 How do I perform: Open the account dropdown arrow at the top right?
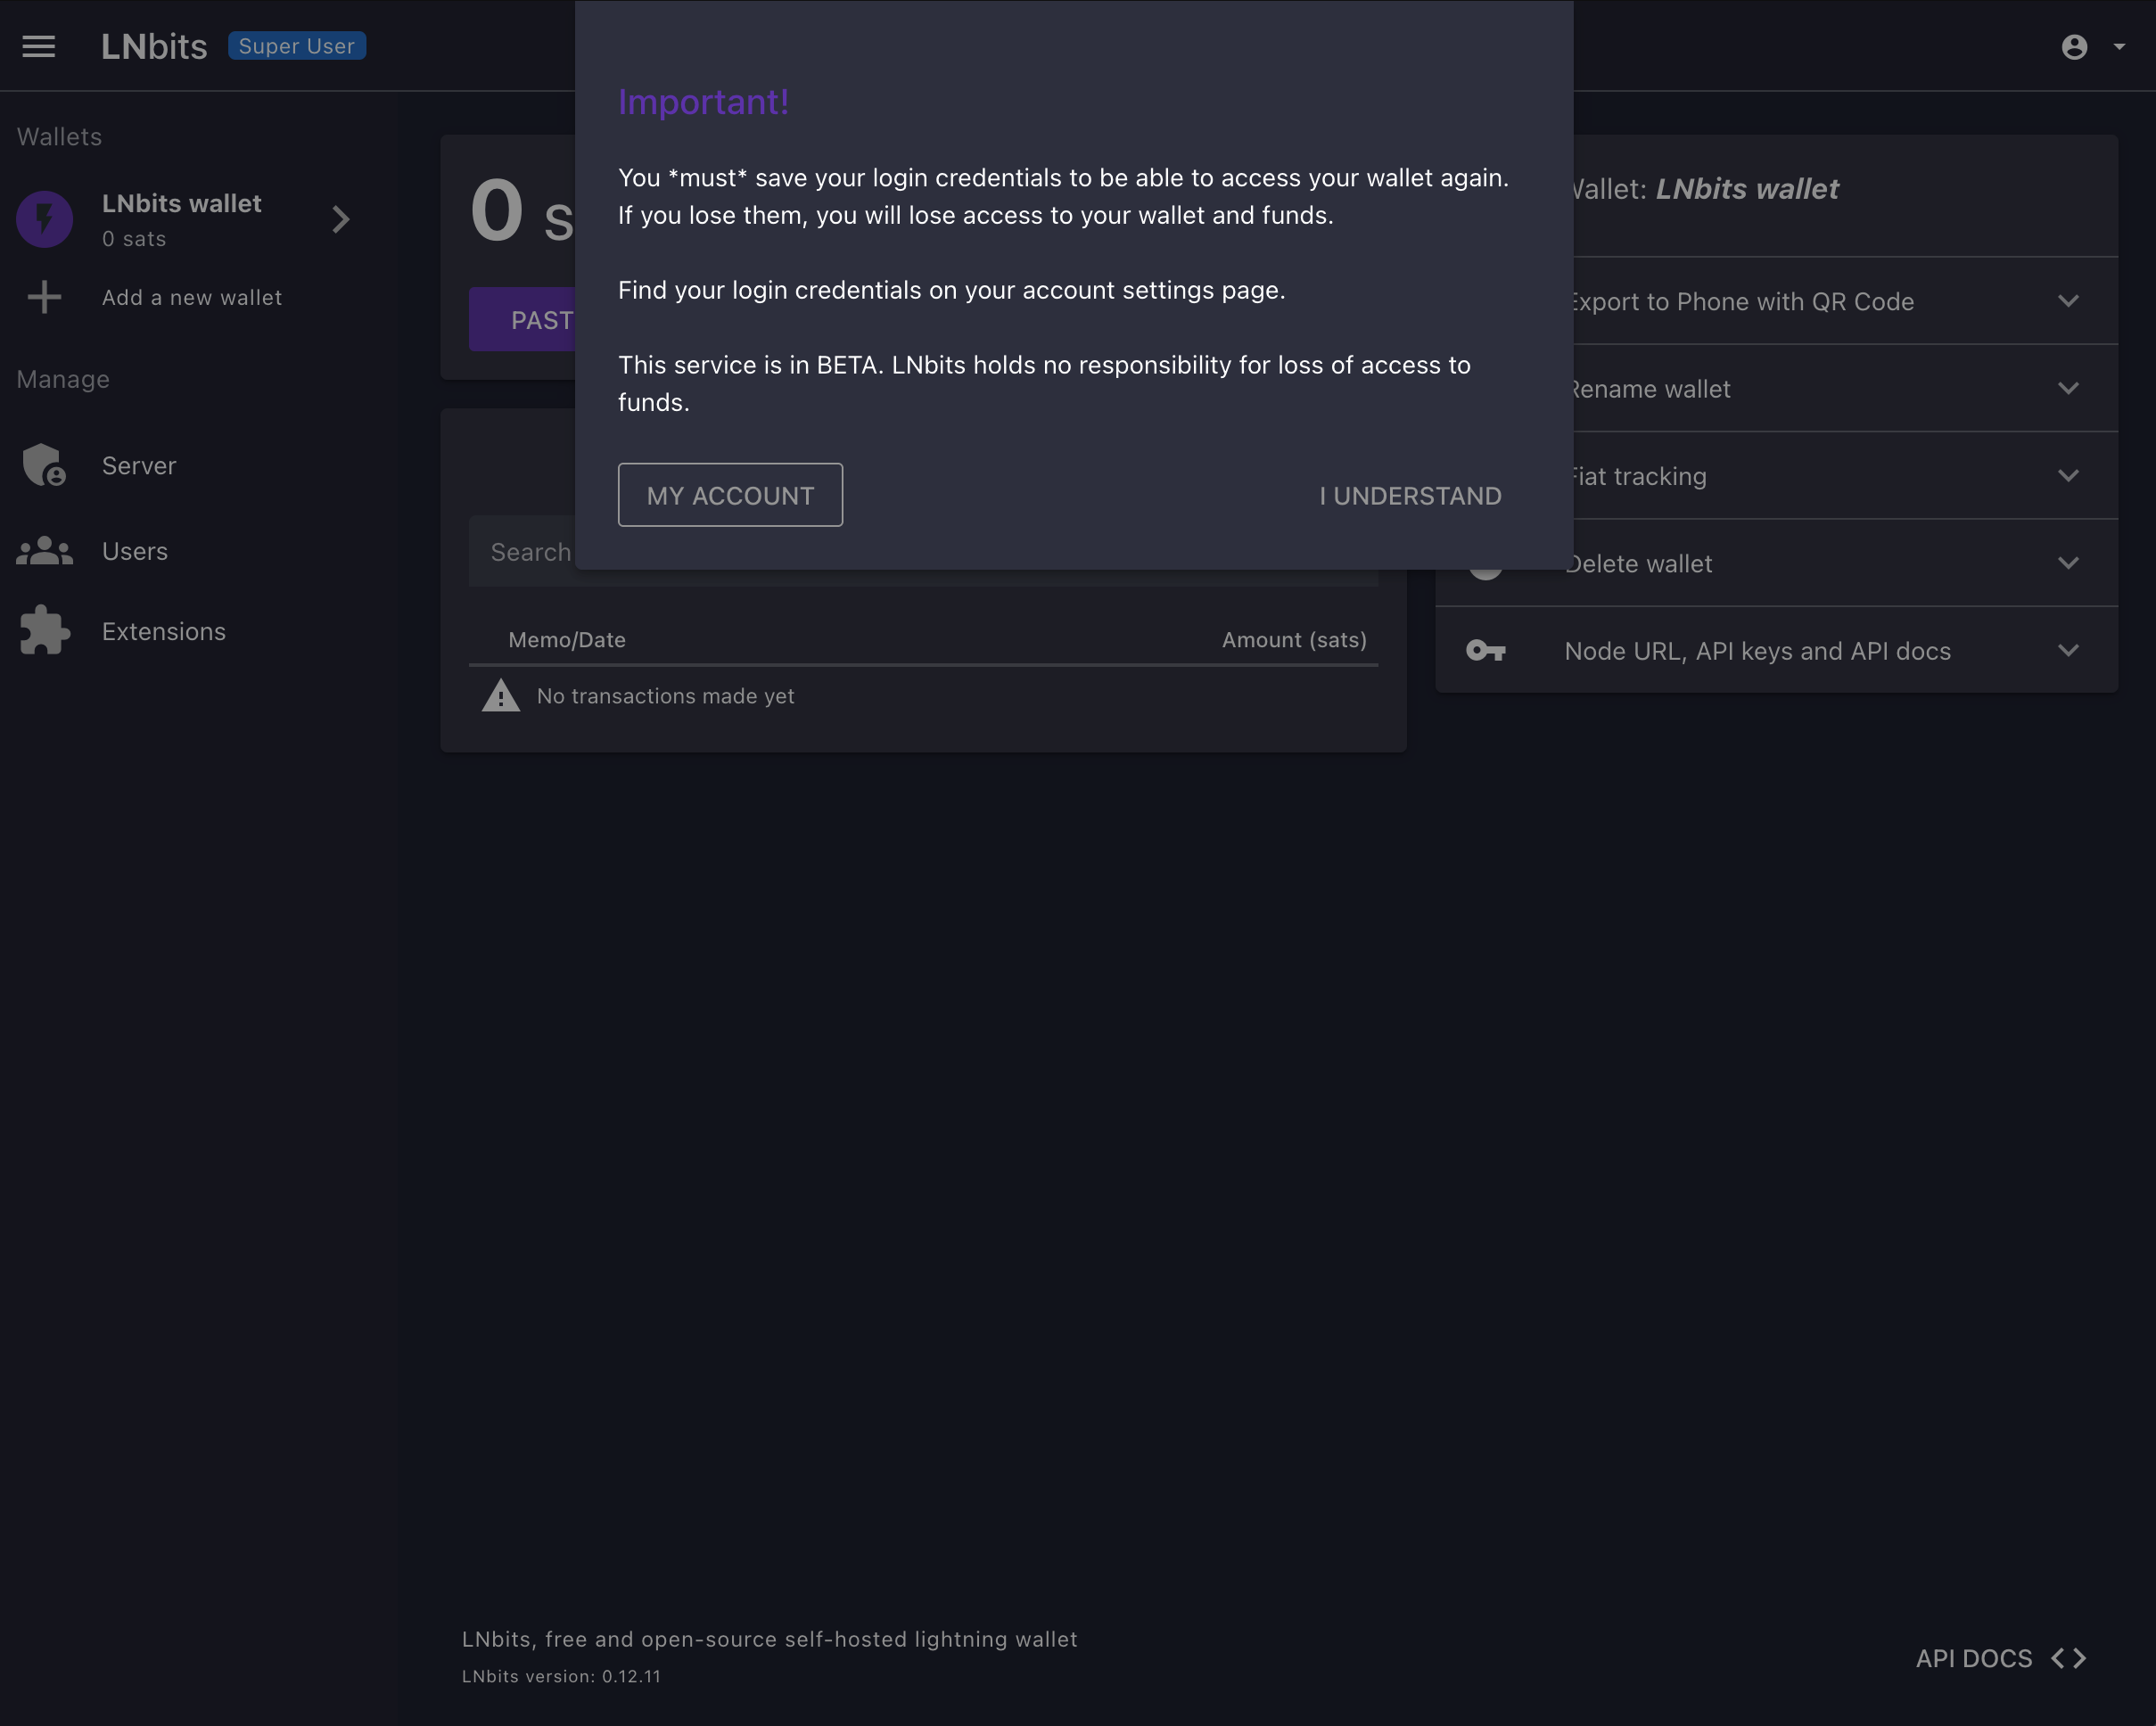click(2119, 47)
